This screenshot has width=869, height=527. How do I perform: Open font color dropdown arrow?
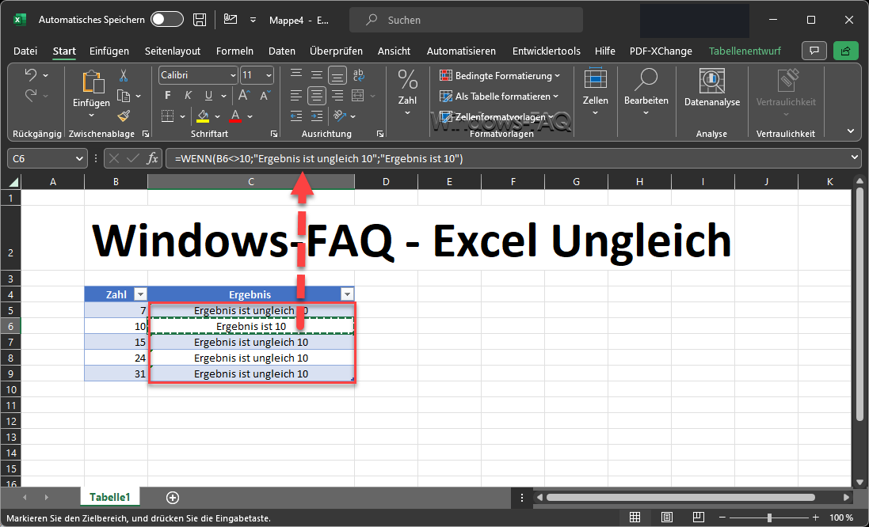[x=250, y=117]
